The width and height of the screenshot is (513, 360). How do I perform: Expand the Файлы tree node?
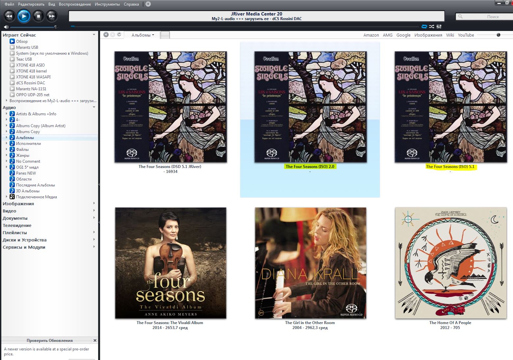point(6,149)
